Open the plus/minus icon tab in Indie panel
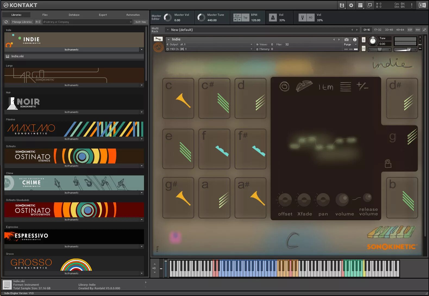Viewport: 429px width, 296px height. pyautogui.click(x=362, y=86)
